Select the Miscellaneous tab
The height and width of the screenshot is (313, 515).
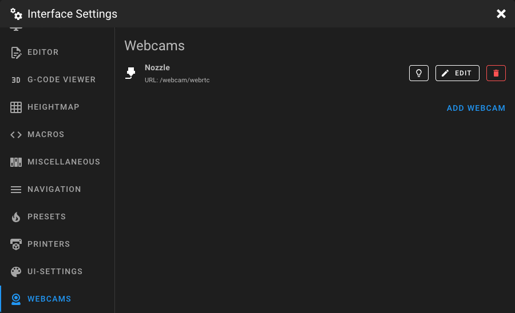pyautogui.click(x=57, y=162)
